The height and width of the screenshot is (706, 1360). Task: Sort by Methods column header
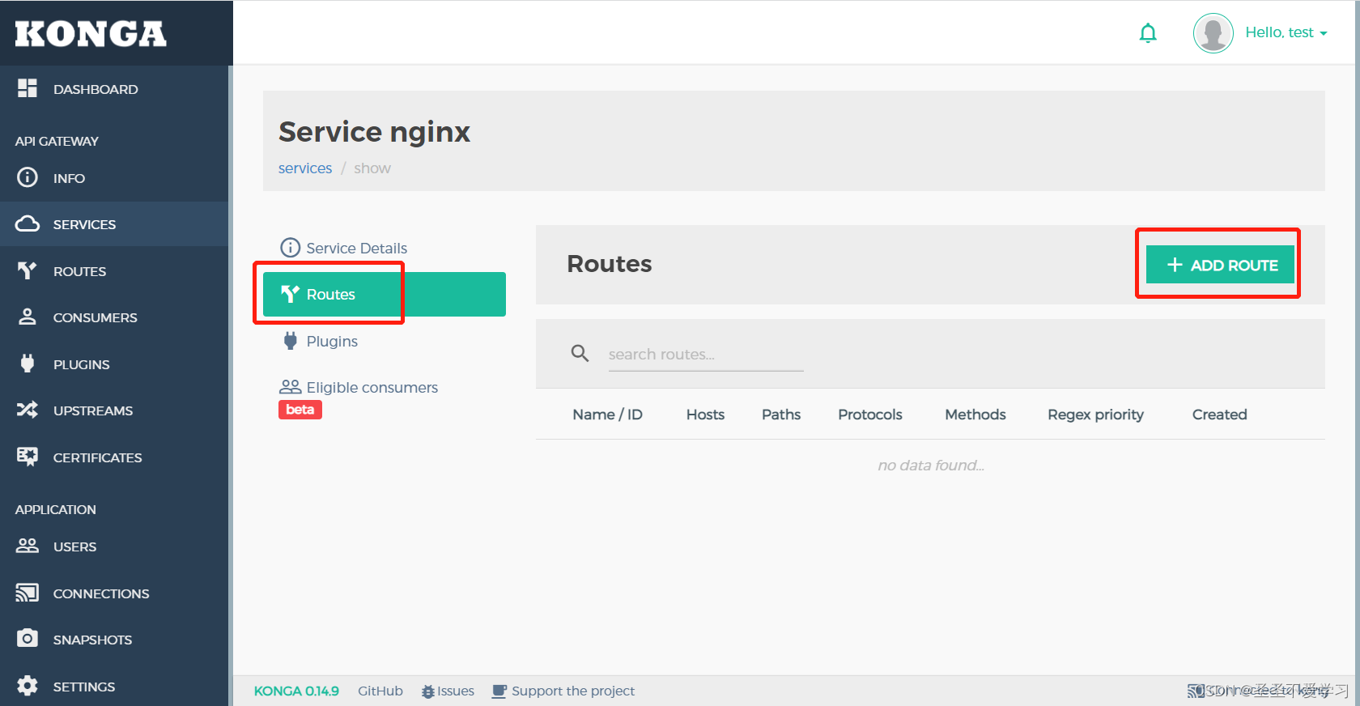975,415
